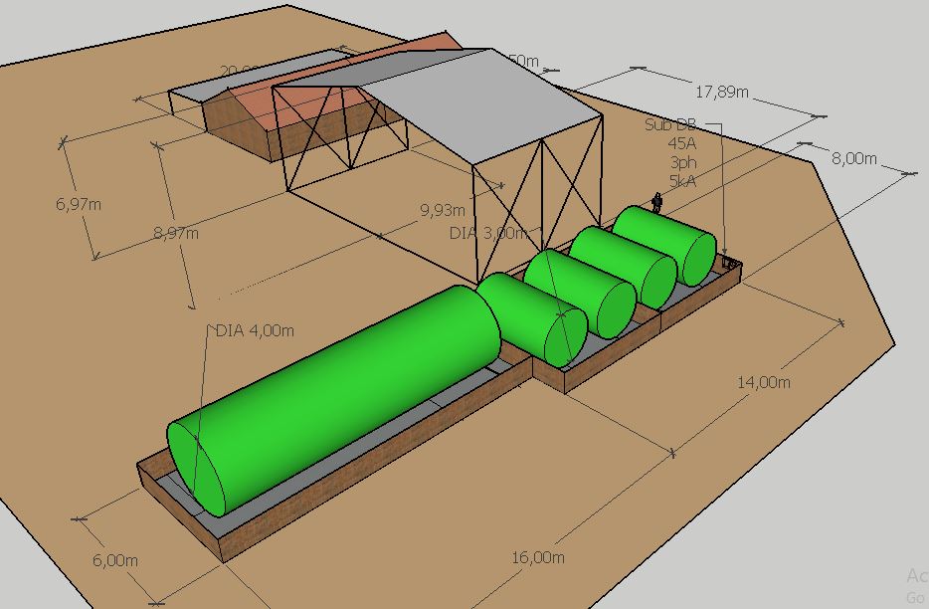Click the 14,00m dimension label
929x609 pixels.
763,382
